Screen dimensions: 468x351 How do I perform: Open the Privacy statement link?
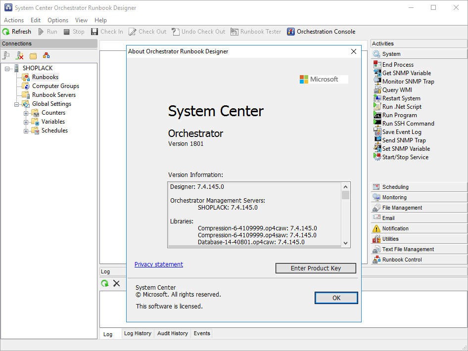(x=159, y=264)
